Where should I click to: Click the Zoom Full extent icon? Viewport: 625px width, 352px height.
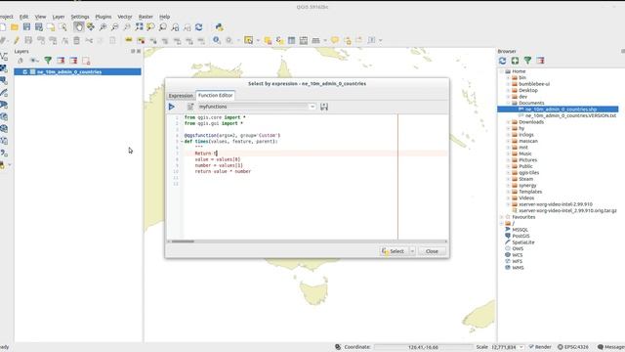pyautogui.click(x=139, y=27)
